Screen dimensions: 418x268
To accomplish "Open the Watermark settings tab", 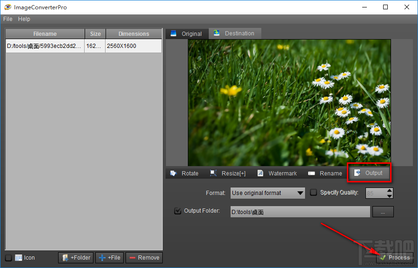I will pos(277,174).
